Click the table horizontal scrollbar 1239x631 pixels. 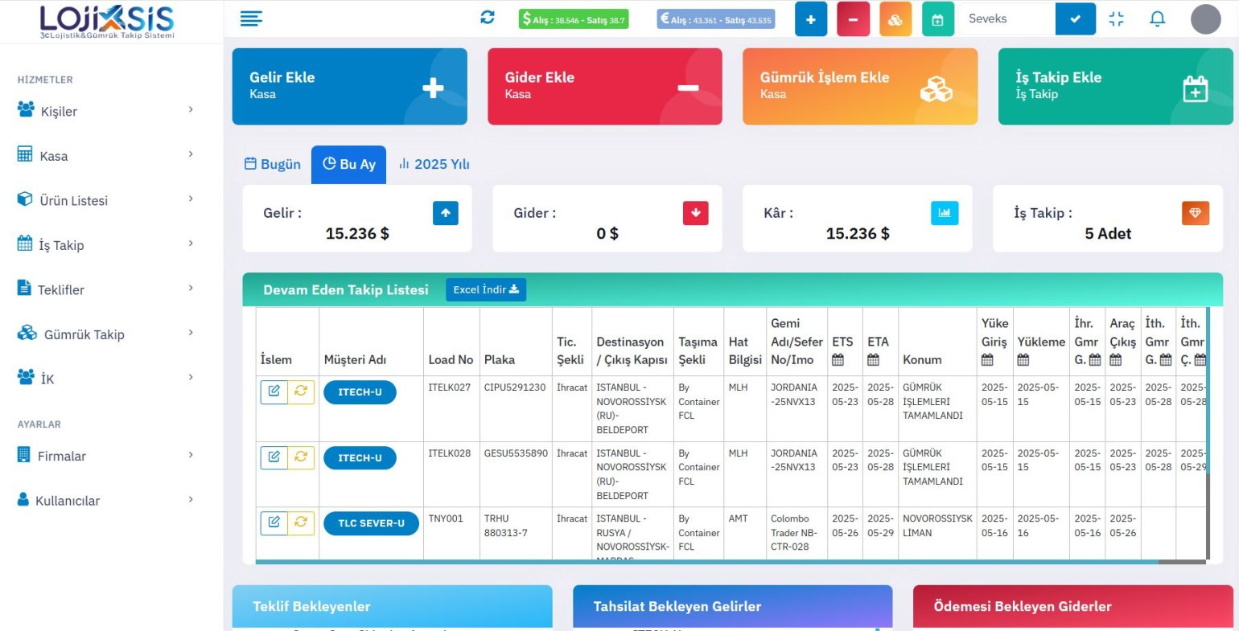(706, 562)
